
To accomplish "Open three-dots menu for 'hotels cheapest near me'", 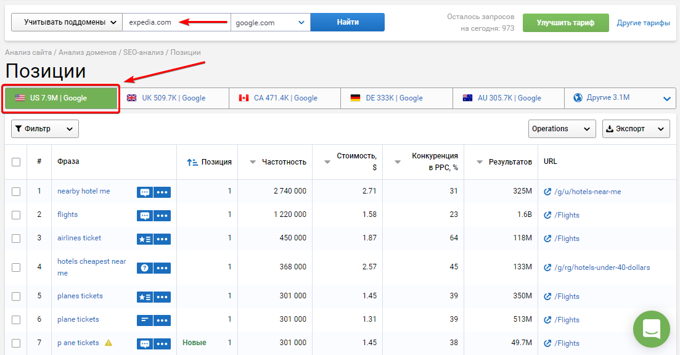I will click(x=162, y=268).
